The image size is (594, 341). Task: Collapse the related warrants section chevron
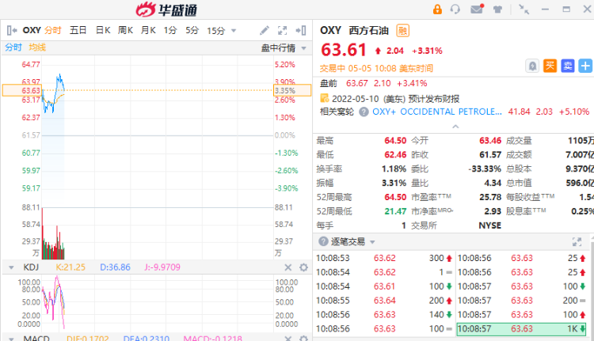[454, 126]
